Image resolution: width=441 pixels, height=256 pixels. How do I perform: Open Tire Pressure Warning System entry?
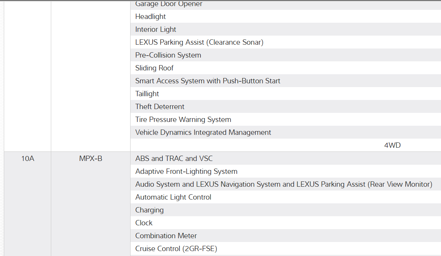pyautogui.click(x=183, y=120)
